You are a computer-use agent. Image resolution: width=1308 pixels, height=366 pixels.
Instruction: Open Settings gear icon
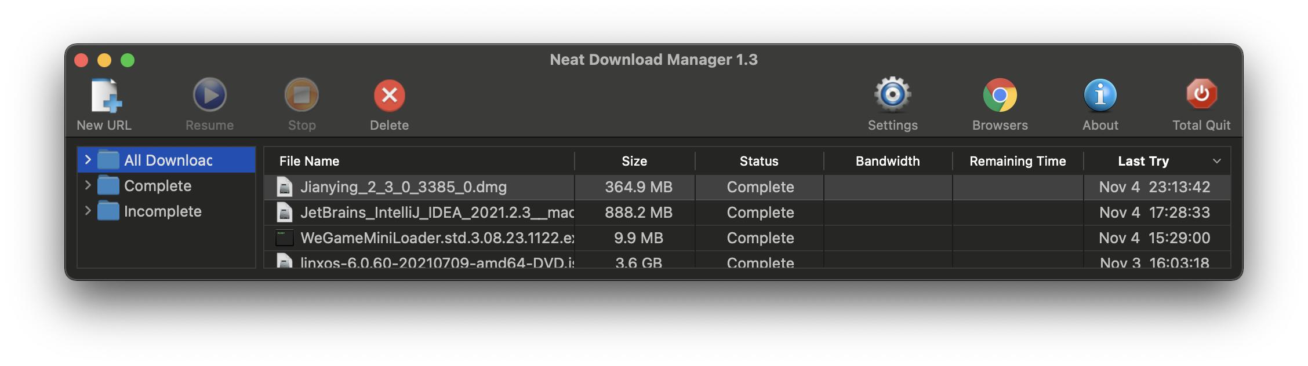[x=892, y=94]
